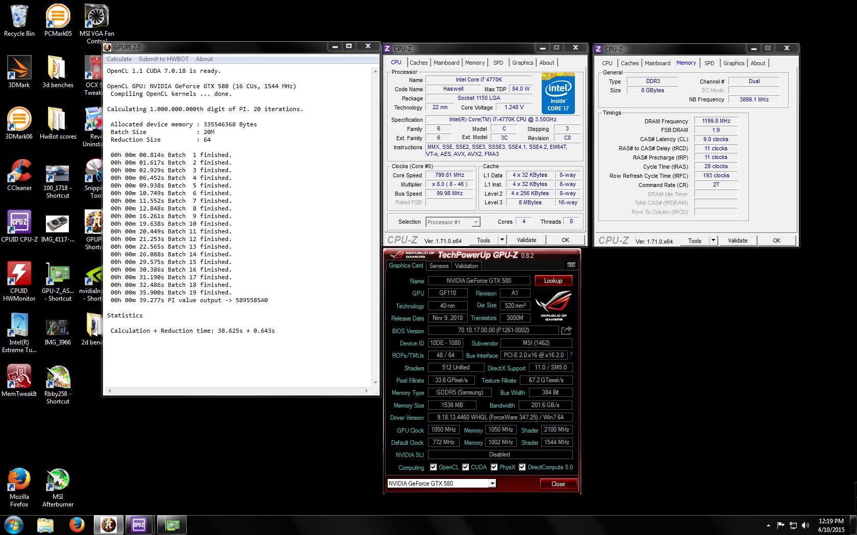Click the GPUPI horizontal scrollbar
This screenshot has height=535, width=857.
(237, 391)
